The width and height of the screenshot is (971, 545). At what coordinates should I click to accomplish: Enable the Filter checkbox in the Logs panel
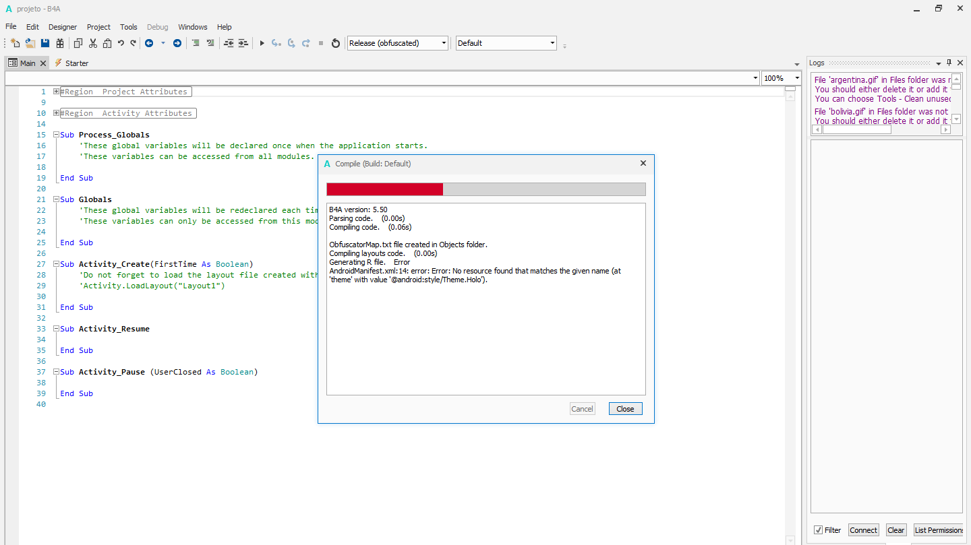(818, 530)
